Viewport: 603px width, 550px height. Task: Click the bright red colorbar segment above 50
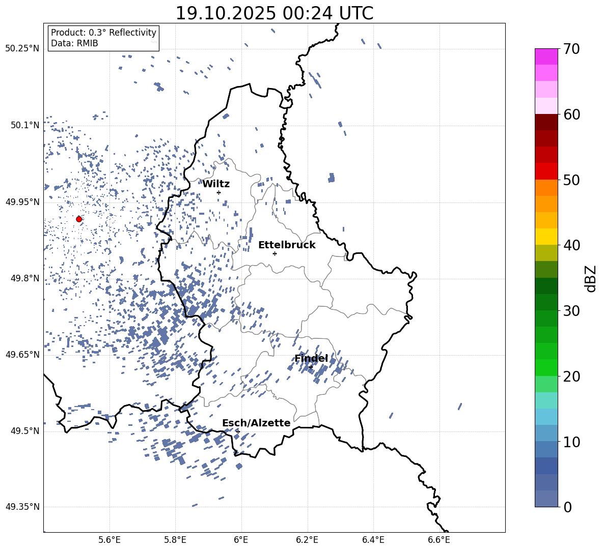click(x=546, y=171)
